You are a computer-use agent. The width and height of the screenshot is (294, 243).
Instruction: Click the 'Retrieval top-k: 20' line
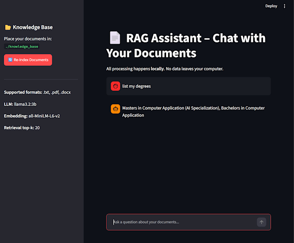point(22,128)
